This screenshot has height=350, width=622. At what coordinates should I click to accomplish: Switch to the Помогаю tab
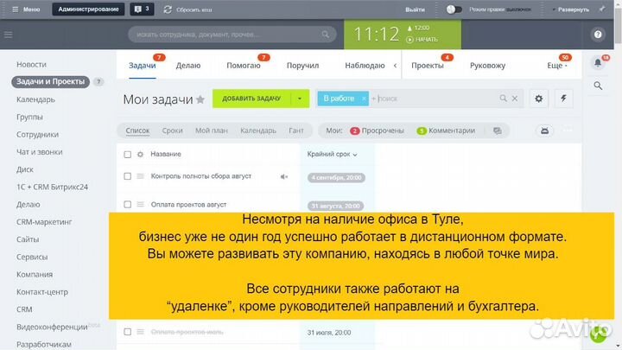point(243,65)
